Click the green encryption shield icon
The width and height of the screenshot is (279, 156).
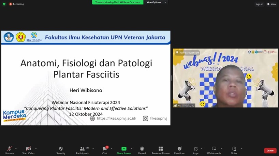click(x=4, y=4)
